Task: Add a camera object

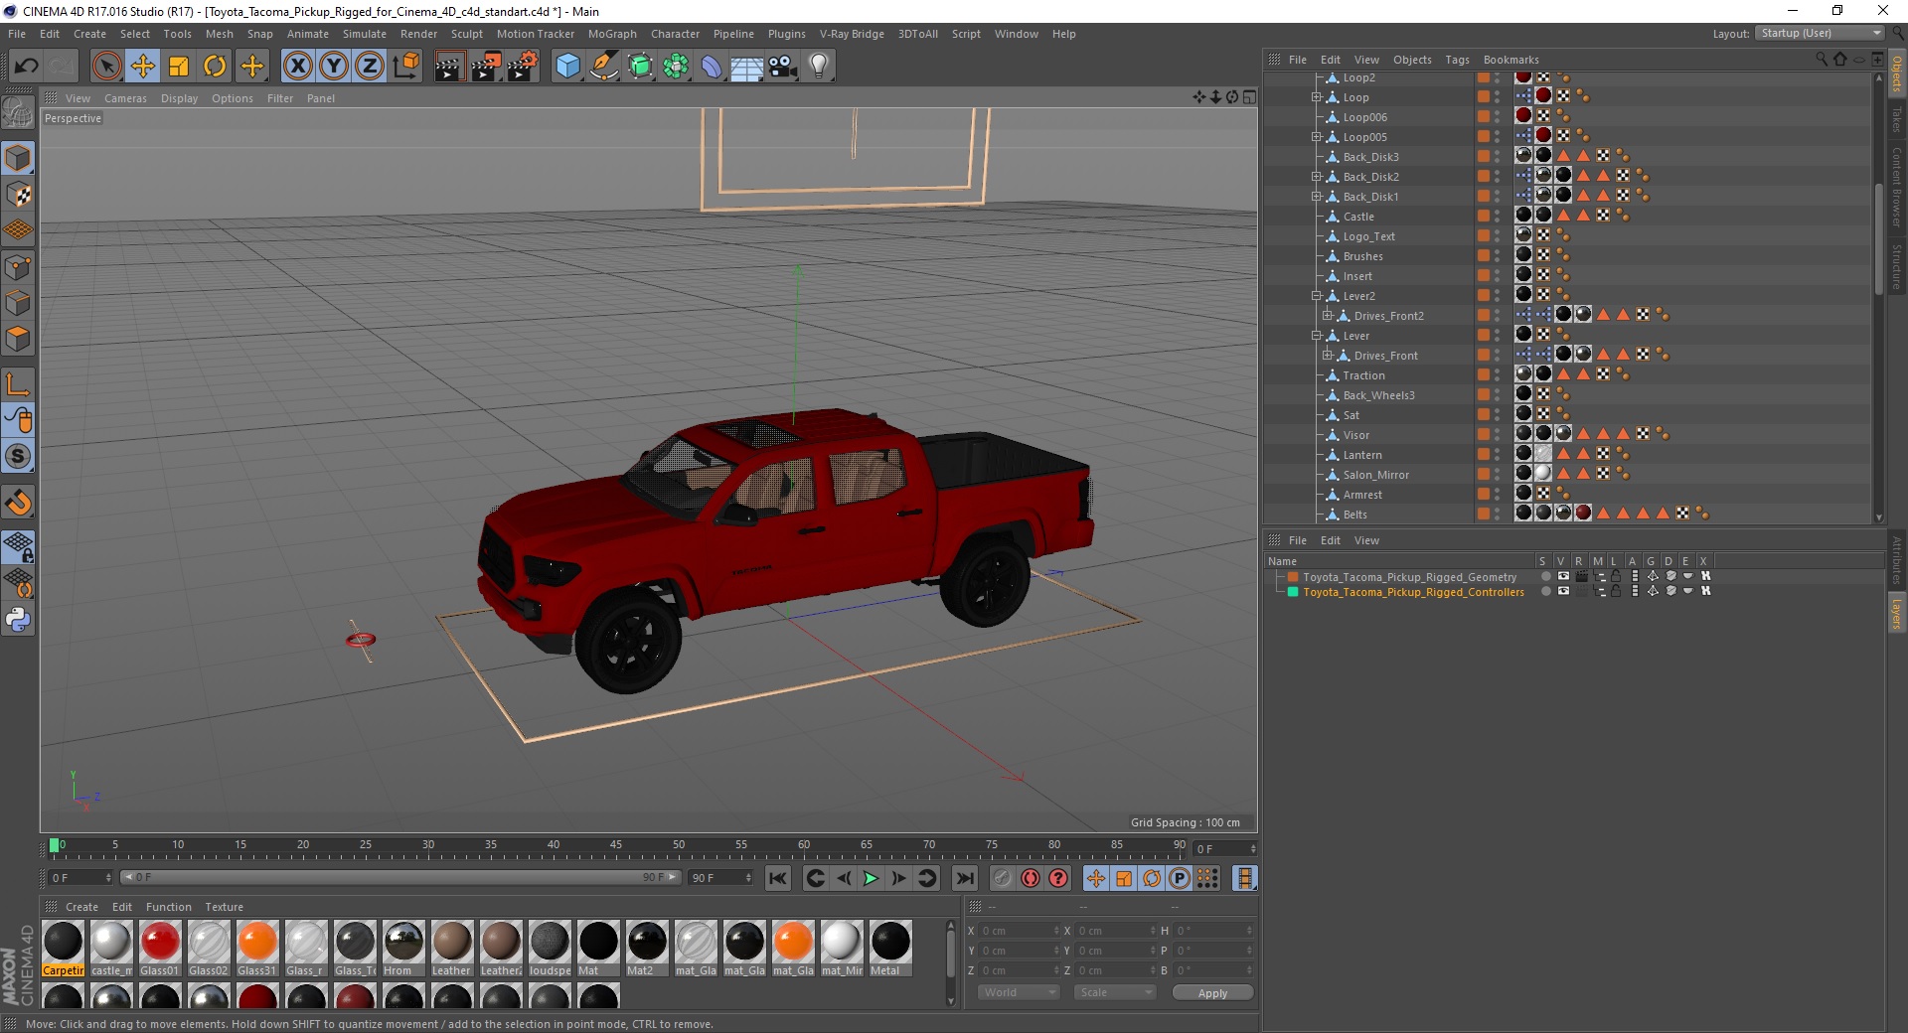Action: (x=783, y=67)
